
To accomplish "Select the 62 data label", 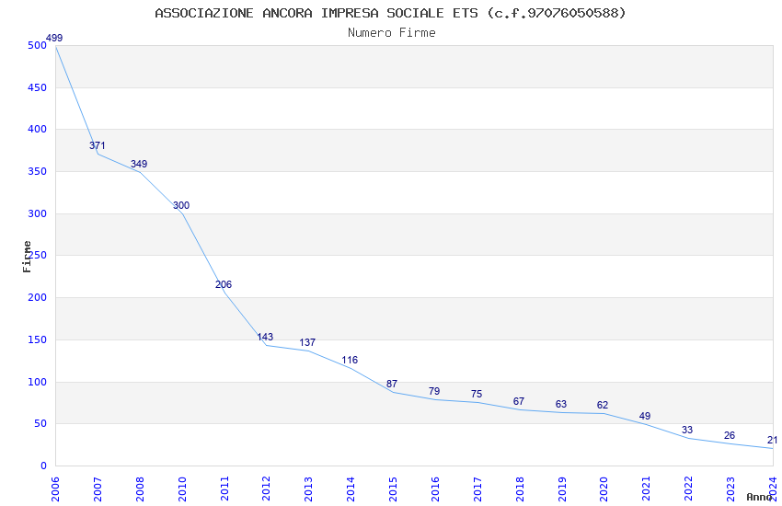I will 603,406.
